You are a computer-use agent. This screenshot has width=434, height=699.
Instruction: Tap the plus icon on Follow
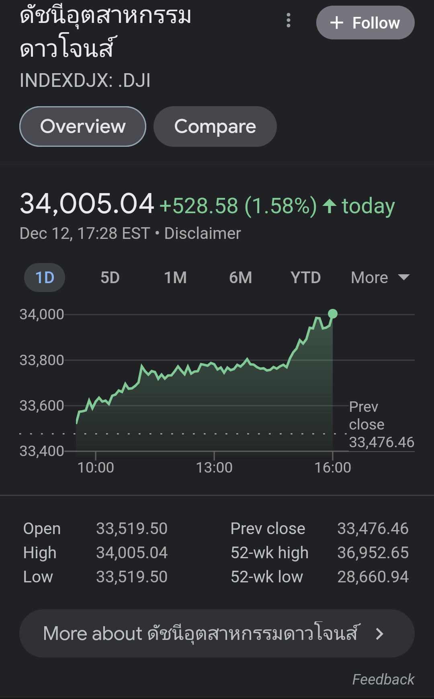pyautogui.click(x=337, y=23)
